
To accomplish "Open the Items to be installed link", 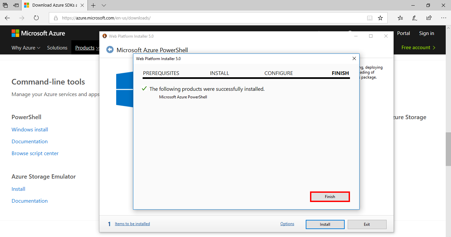I will [x=132, y=224].
